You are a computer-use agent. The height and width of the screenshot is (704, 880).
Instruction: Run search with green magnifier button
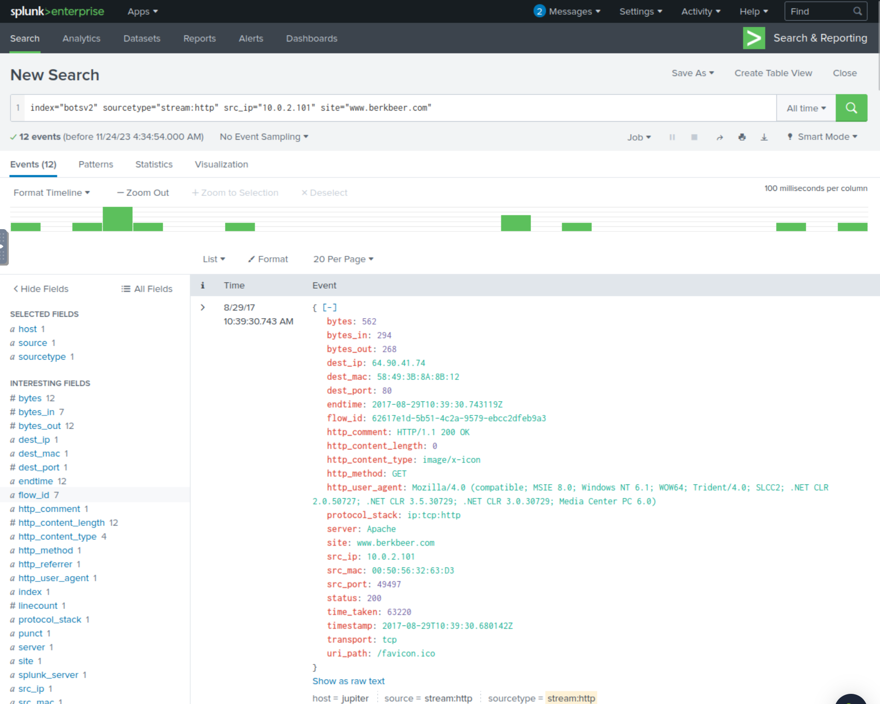[x=851, y=108]
